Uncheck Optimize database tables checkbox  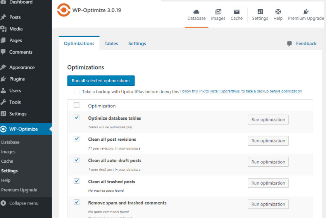[x=76, y=118]
